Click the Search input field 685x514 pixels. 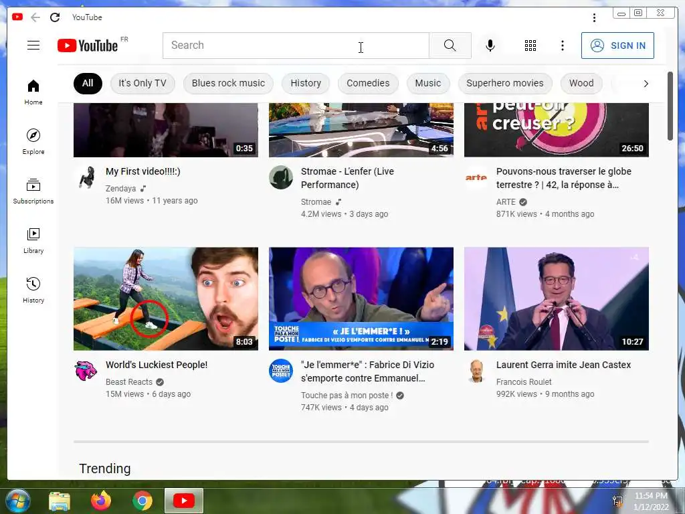296,46
